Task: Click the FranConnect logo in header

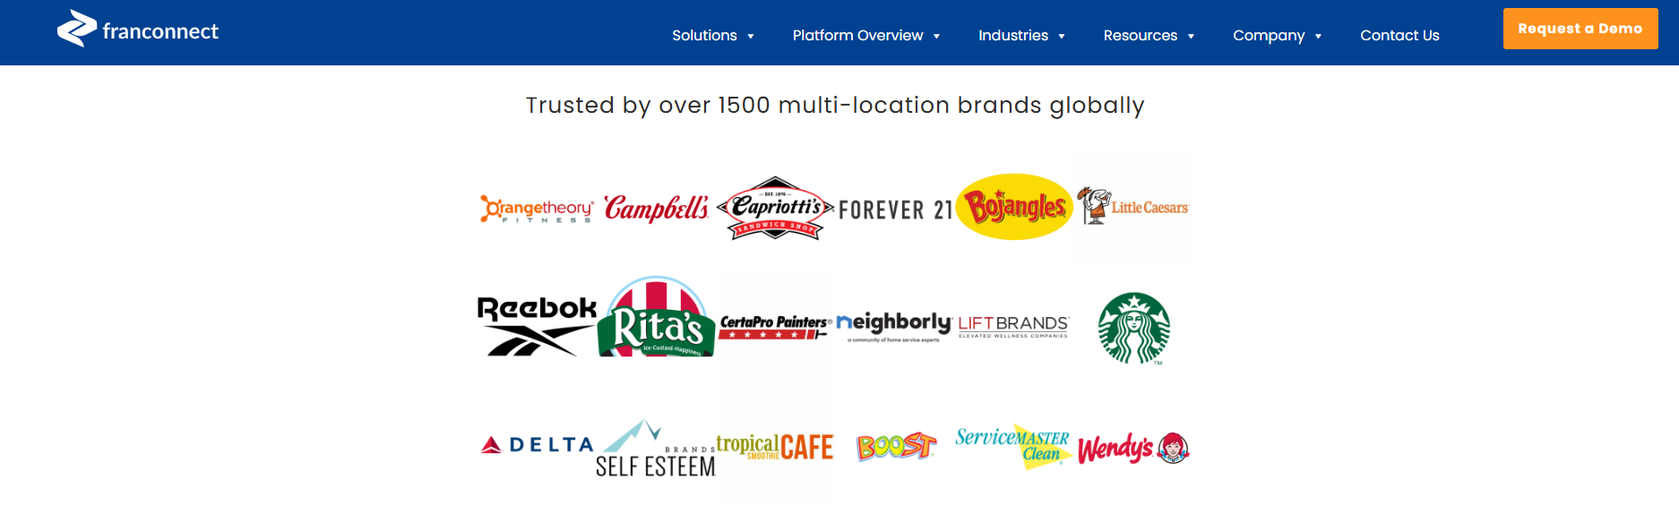Action: tap(138, 29)
